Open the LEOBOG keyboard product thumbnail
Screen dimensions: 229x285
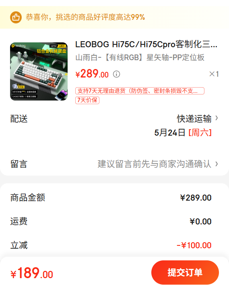(x=39, y=71)
